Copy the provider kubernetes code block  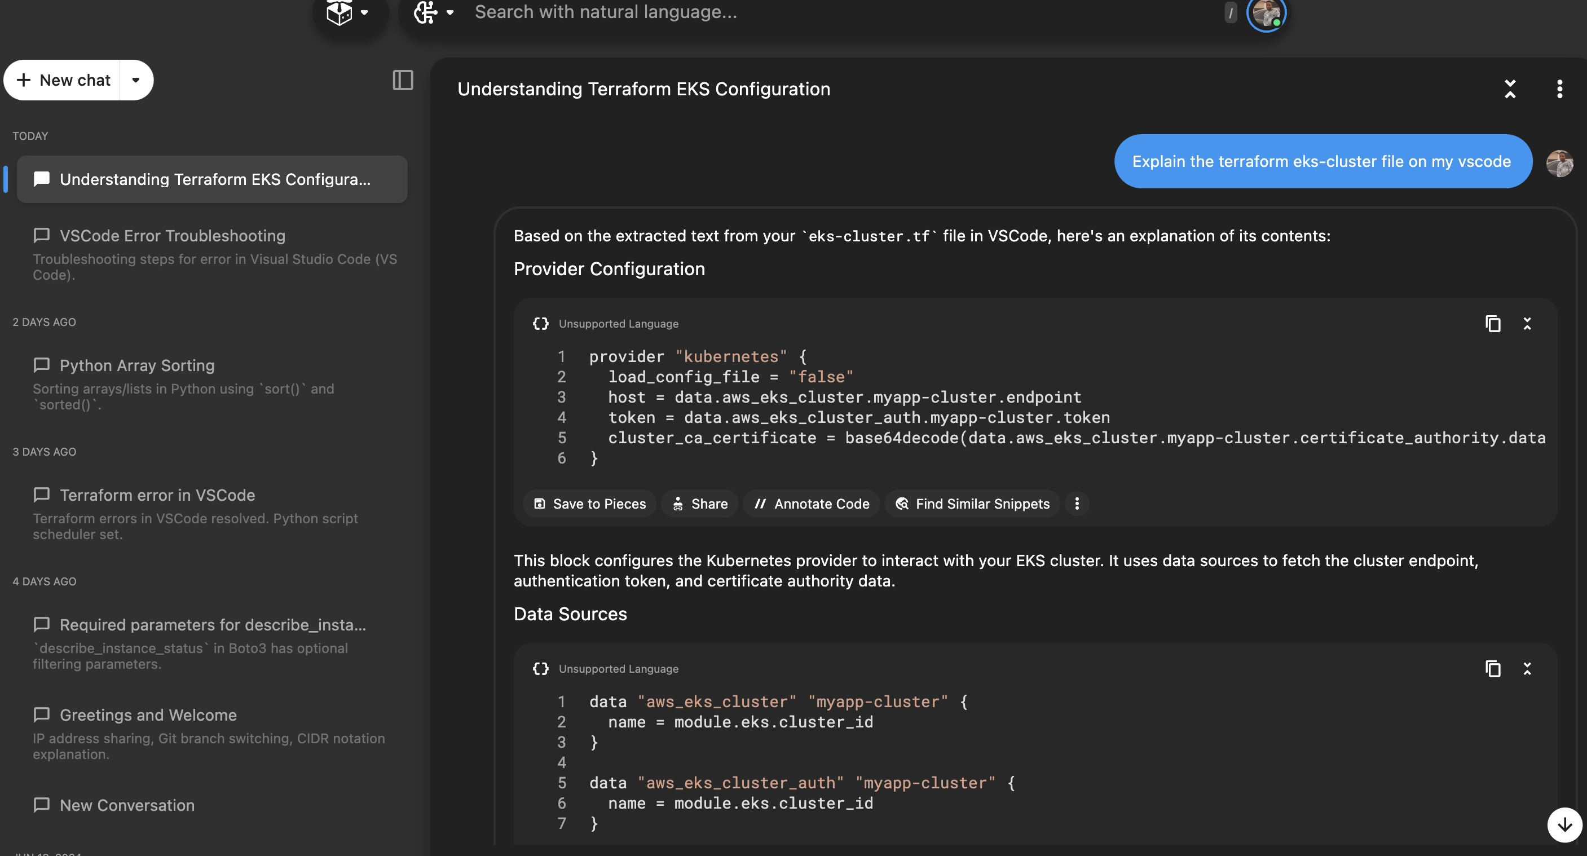point(1493,324)
